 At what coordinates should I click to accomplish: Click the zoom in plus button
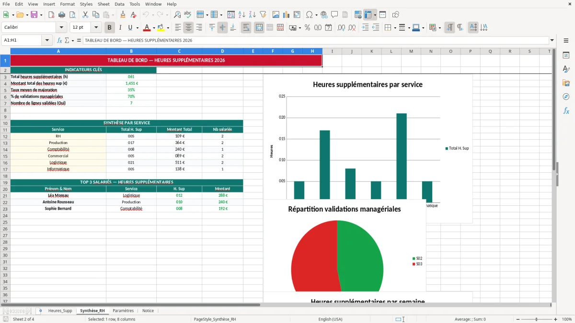(x=556, y=319)
